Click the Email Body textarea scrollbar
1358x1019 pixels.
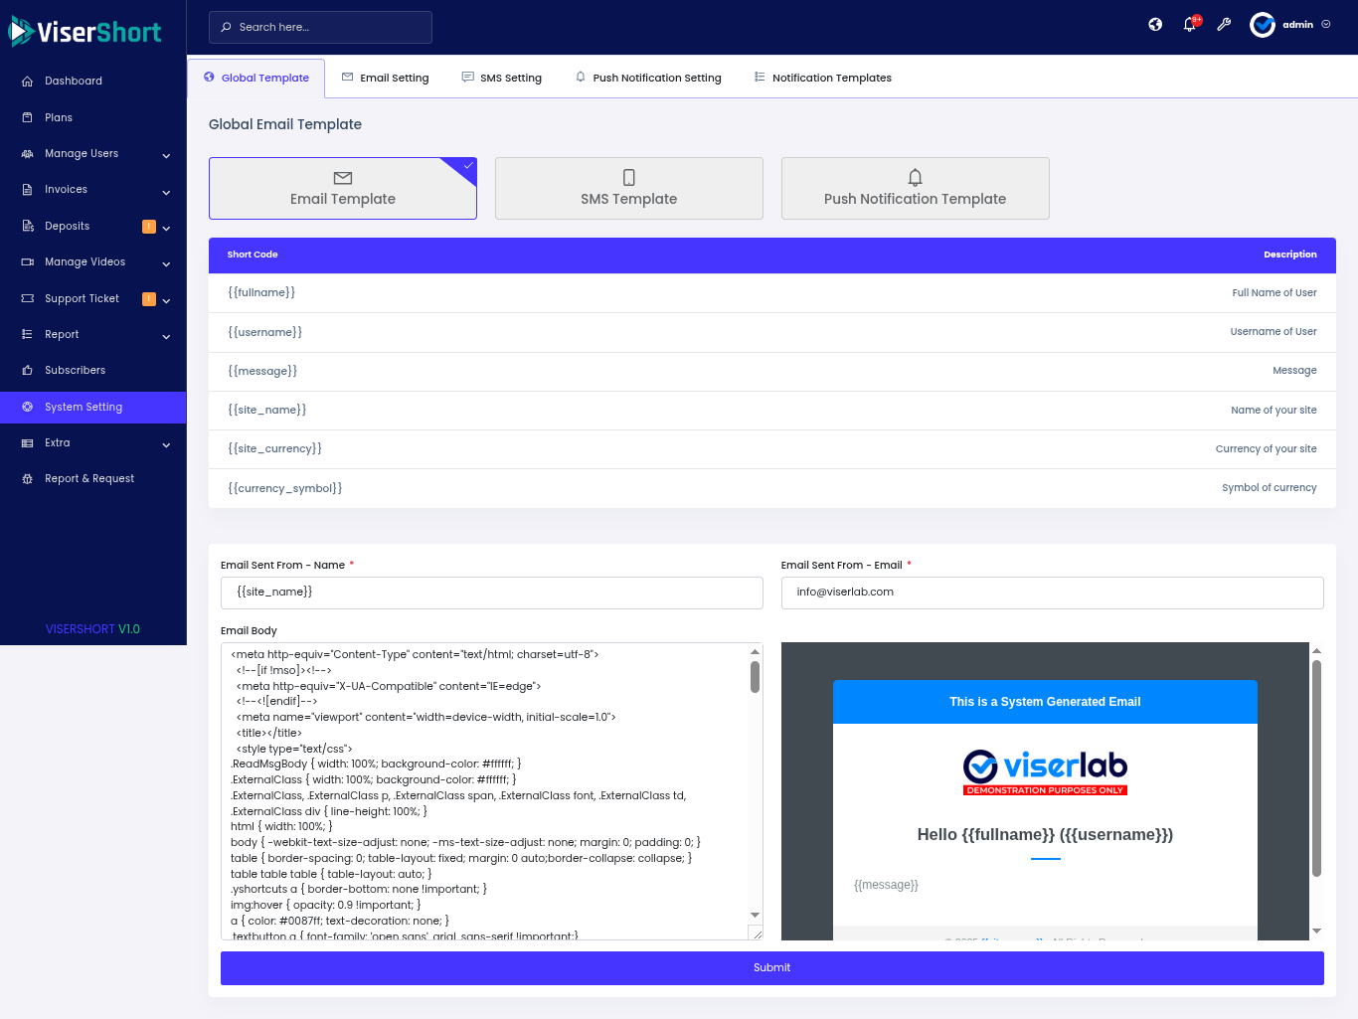pos(755,678)
